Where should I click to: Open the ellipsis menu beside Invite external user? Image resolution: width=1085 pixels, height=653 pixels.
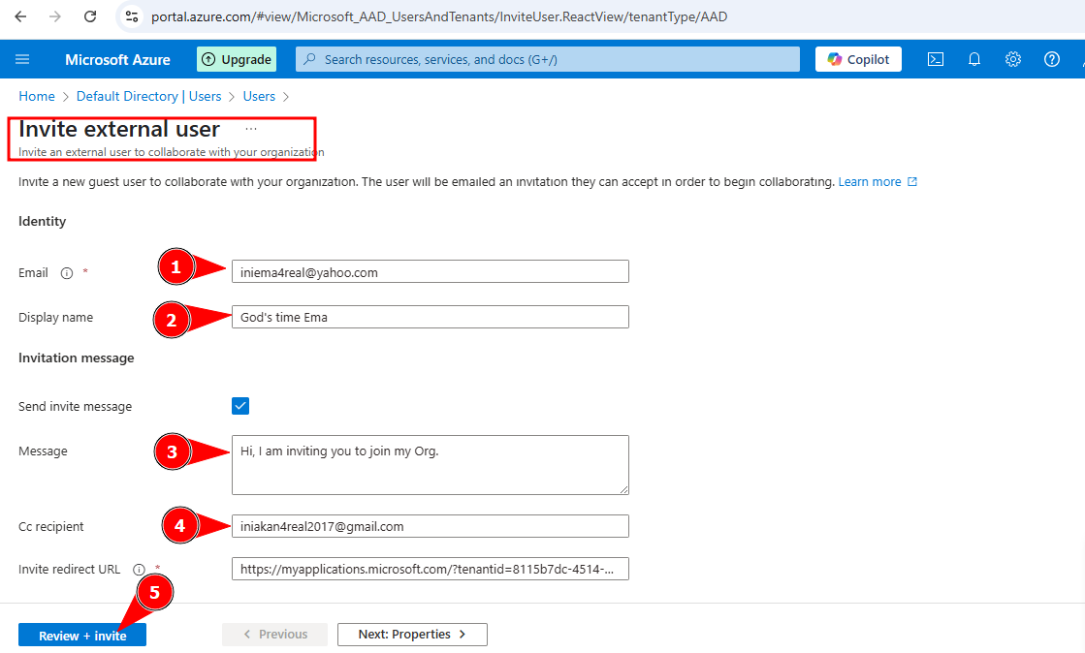tap(251, 129)
